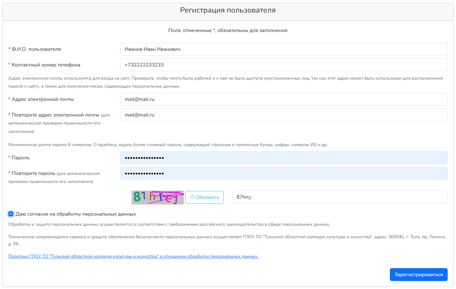
Task: Click the 'Повторите пароль' password field
Action: coord(283,173)
